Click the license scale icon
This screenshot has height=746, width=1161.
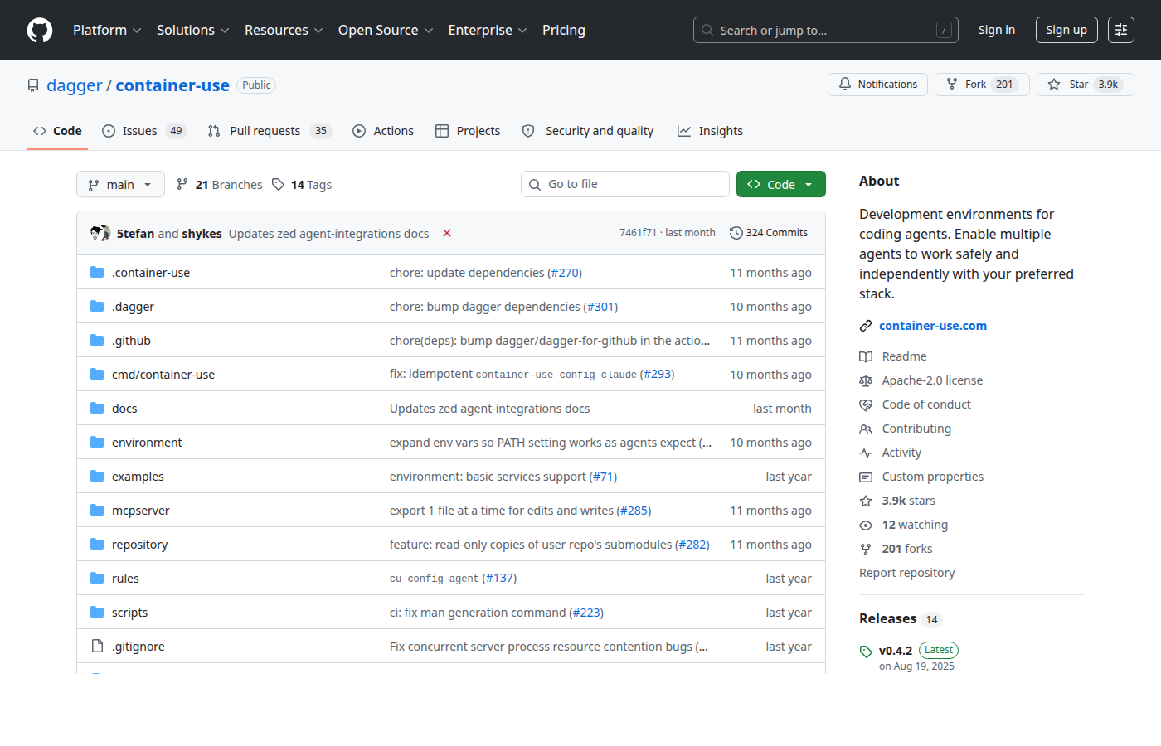(866, 380)
